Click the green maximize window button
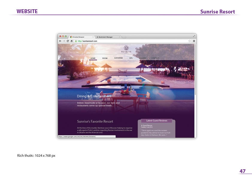Image resolution: width=252 pixels, height=178 pixels. [66, 36]
